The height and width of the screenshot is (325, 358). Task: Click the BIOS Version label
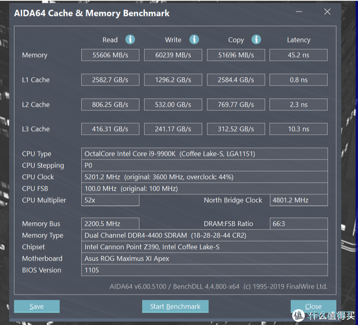[x=42, y=270]
